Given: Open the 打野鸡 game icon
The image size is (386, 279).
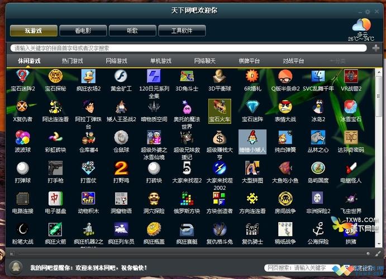Looking at the screenshot, I should pyautogui.click(x=121, y=168).
